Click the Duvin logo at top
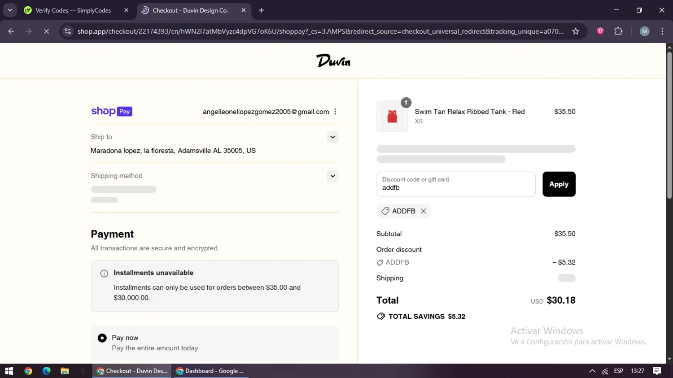 pos(333,61)
